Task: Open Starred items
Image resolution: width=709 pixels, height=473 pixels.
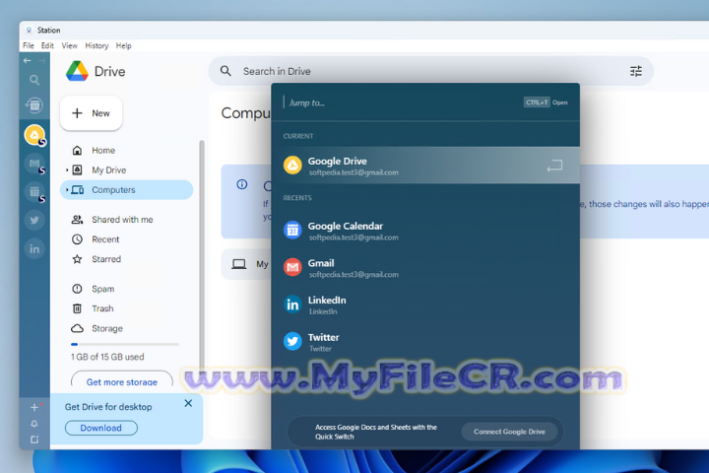Action: coord(127,259)
